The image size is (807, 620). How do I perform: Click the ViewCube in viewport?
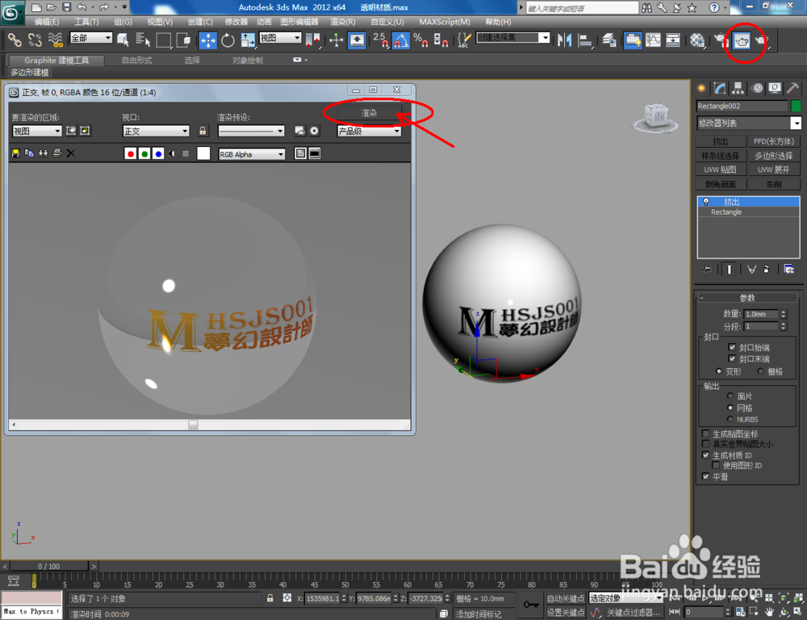coord(659,116)
